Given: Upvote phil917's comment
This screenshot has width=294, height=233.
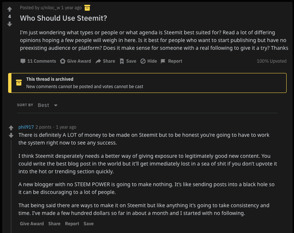Looking at the screenshot, I should tap(11, 128).
